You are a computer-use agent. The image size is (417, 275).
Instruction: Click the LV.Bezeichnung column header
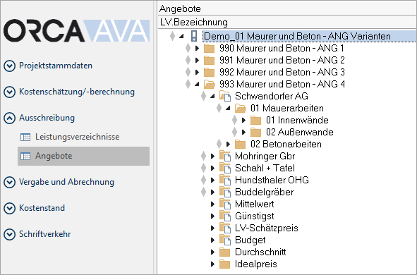click(x=287, y=22)
